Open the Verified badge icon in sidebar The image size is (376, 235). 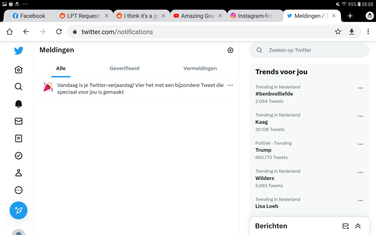point(18,156)
